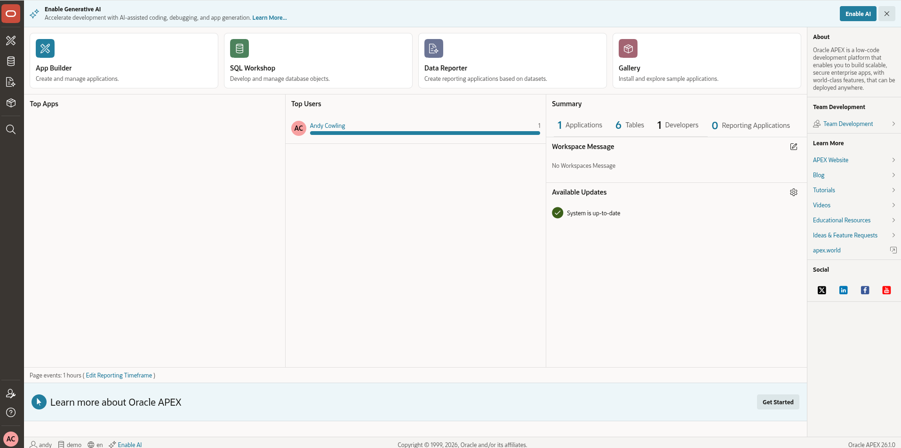Viewport: 901px width, 448px height.
Task: Click Andy Cowling's activity progress bar
Action: 425,133
